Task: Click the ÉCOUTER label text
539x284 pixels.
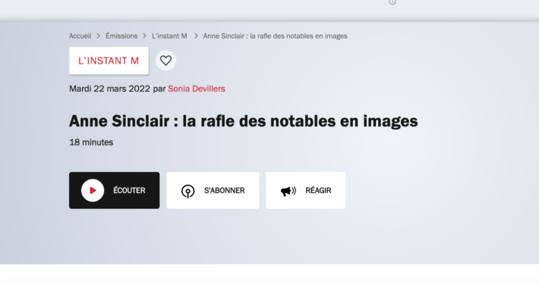Action: tap(129, 190)
